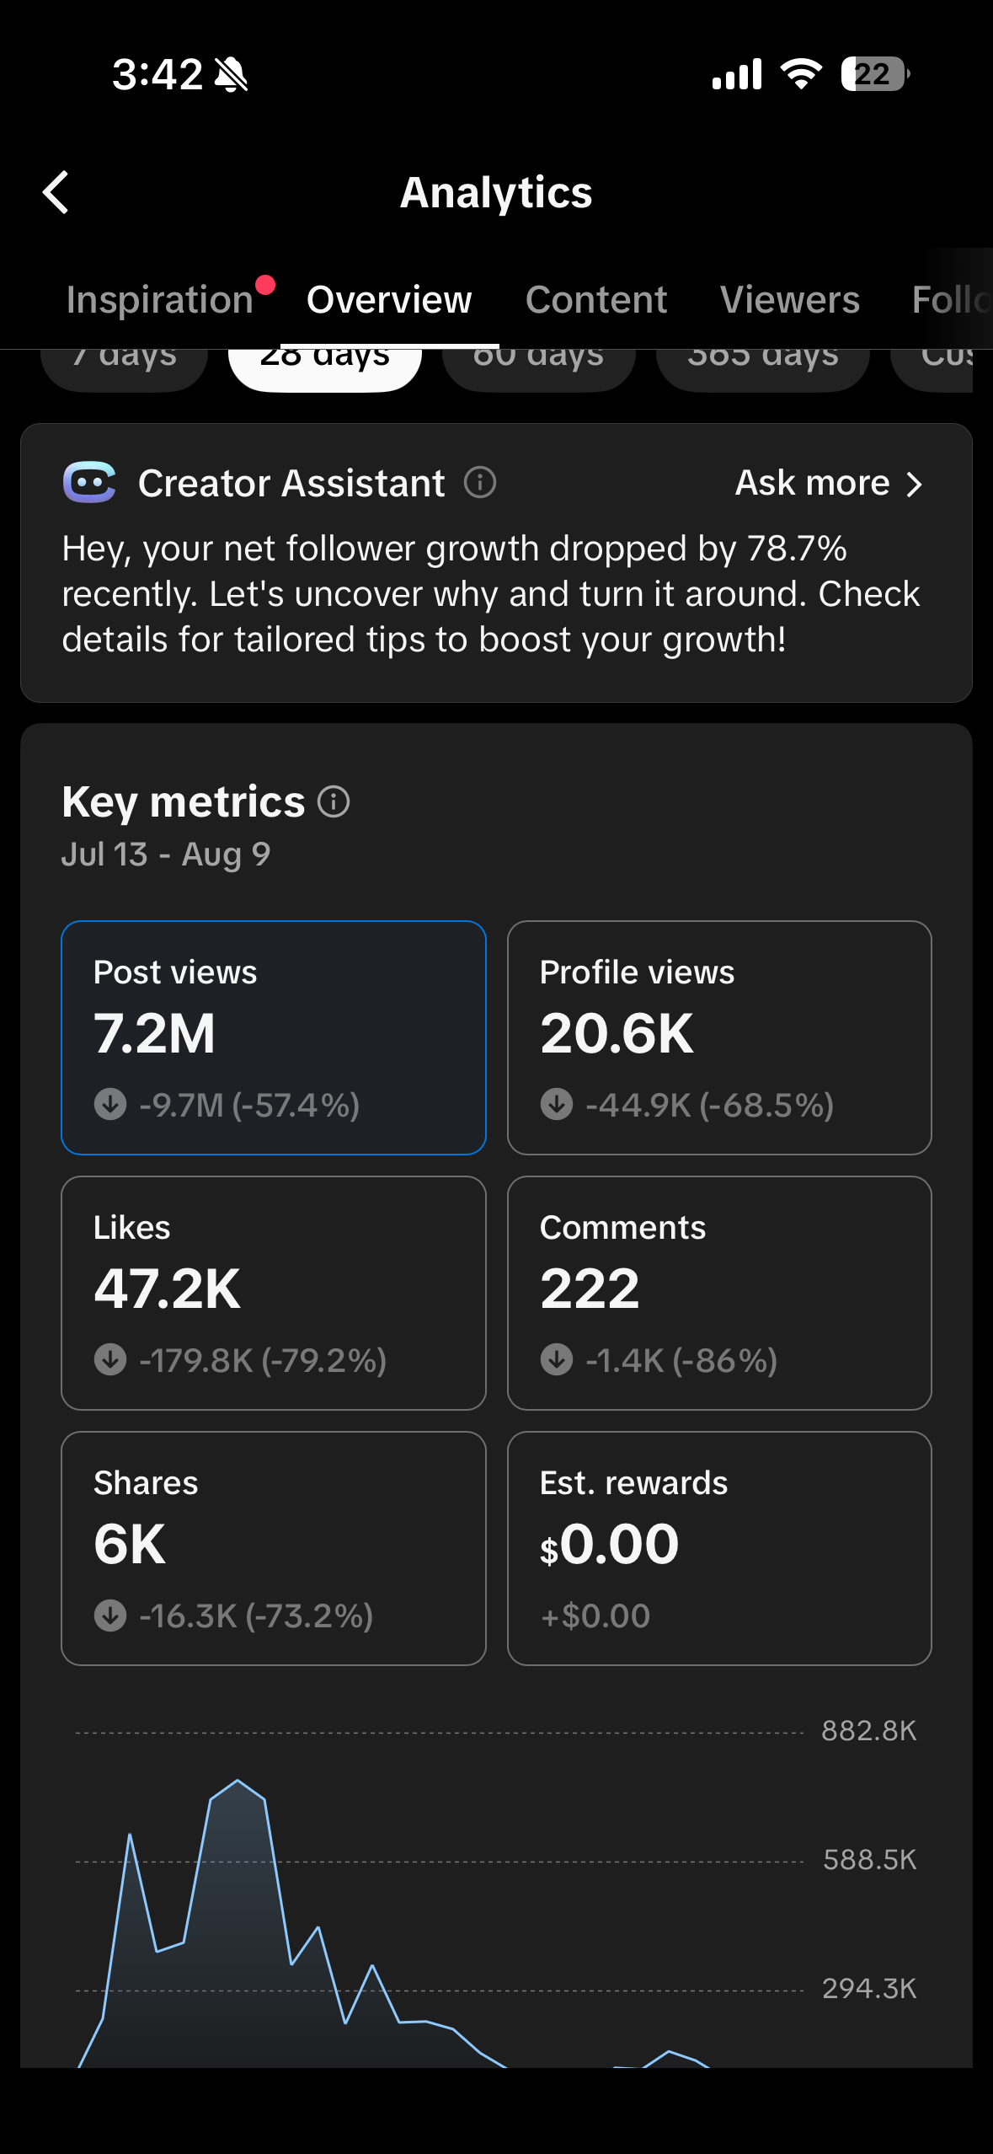993x2154 pixels.
Task: Tap the peak on the views chart
Action: click(238, 1780)
